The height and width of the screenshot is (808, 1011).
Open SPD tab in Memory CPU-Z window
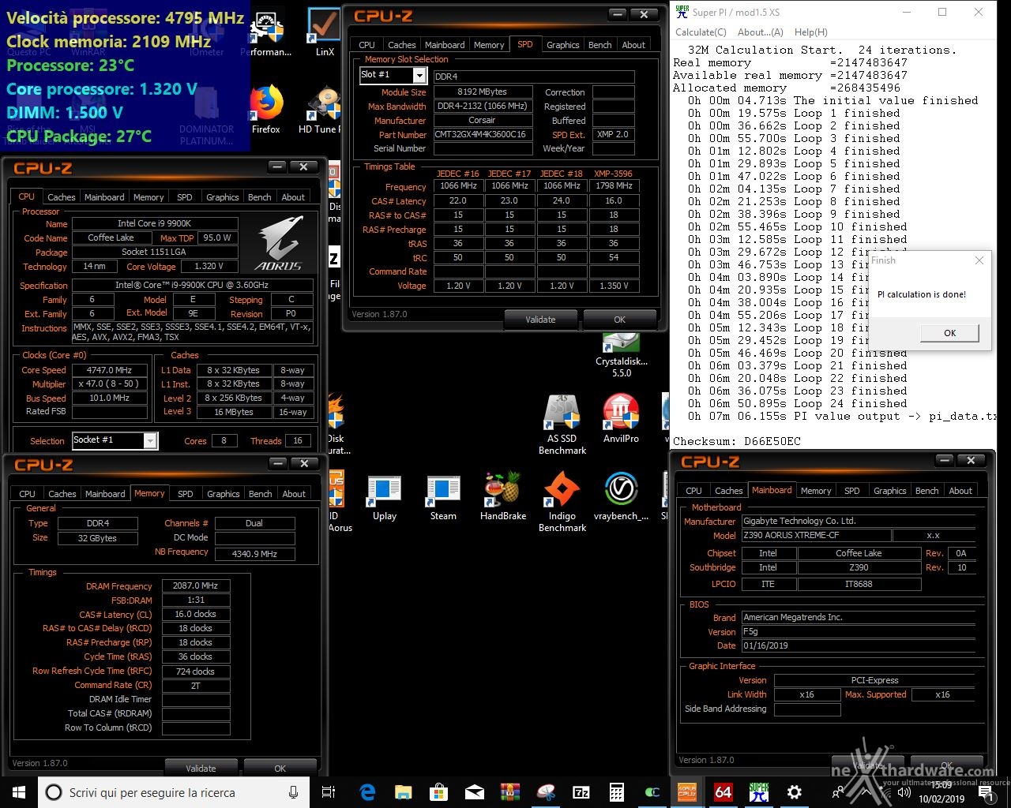(x=185, y=494)
